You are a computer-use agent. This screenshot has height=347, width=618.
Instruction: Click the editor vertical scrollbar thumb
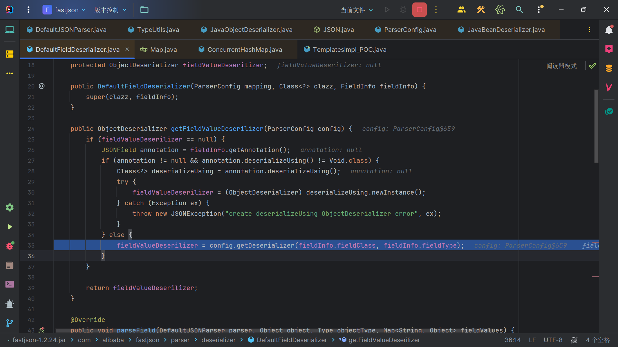coord(596,126)
